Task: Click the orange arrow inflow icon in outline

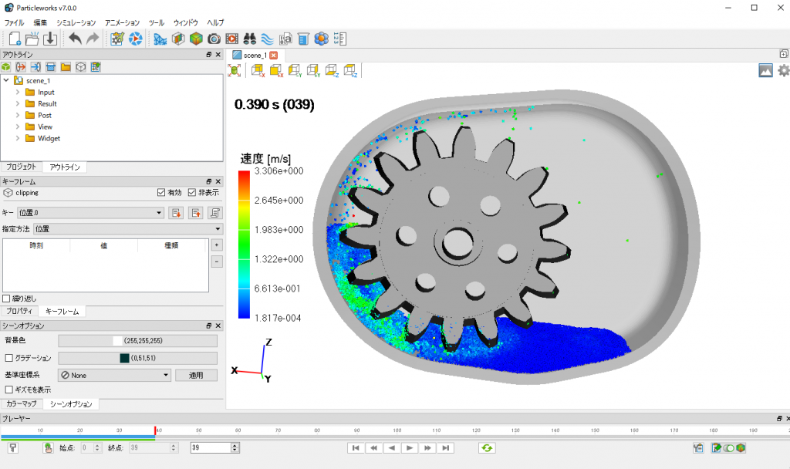Action: [21, 67]
